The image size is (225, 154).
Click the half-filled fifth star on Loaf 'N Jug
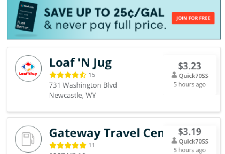[x=83, y=75]
